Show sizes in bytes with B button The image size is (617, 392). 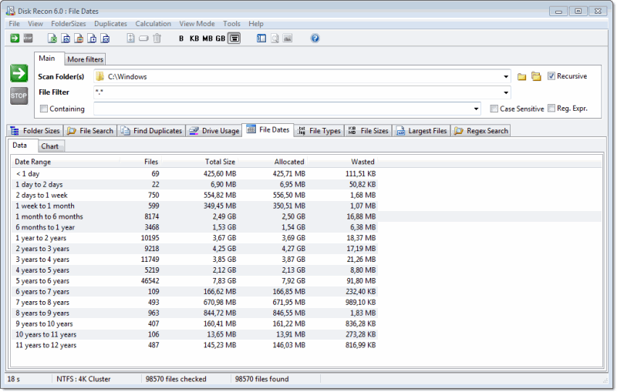181,39
